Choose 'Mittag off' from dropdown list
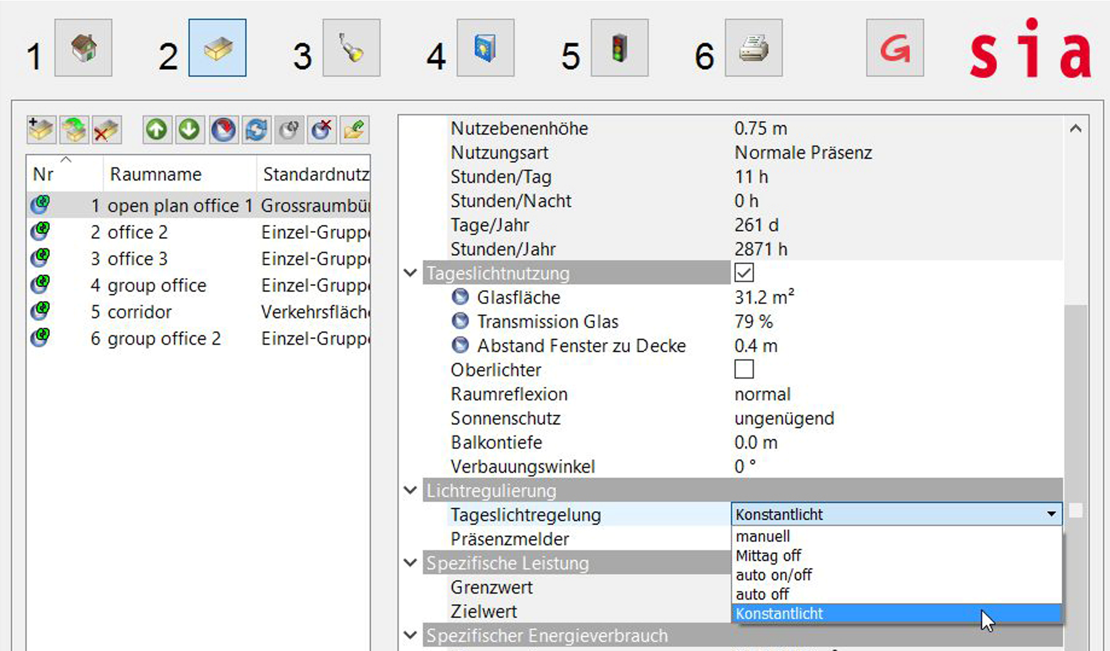This screenshot has width=1110, height=651. pos(897,556)
